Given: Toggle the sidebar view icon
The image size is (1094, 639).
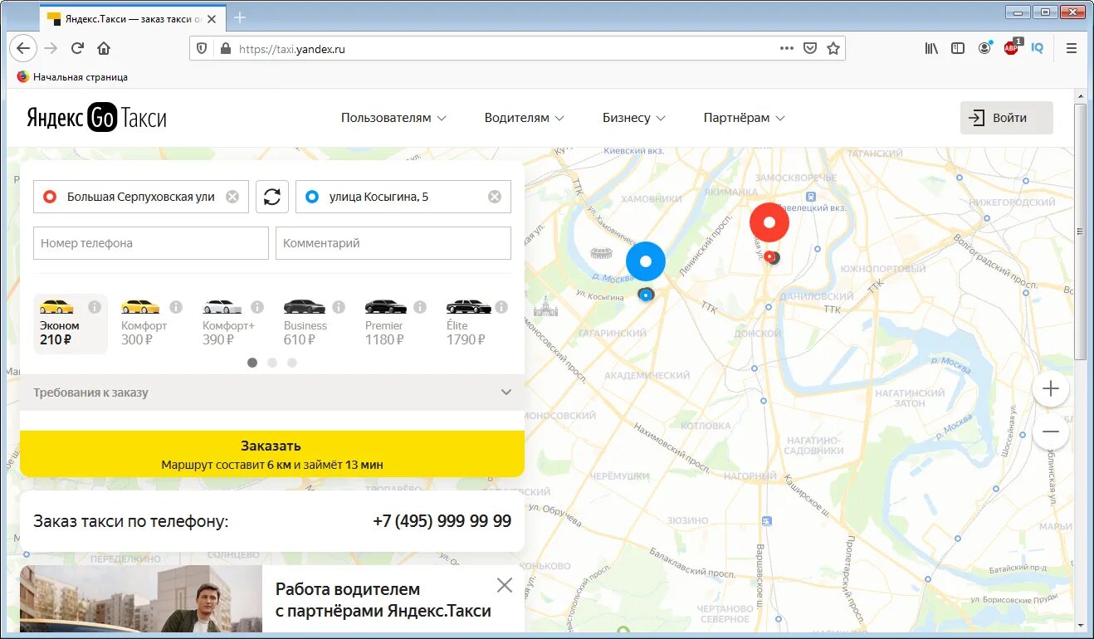Looking at the screenshot, I should click(x=958, y=48).
